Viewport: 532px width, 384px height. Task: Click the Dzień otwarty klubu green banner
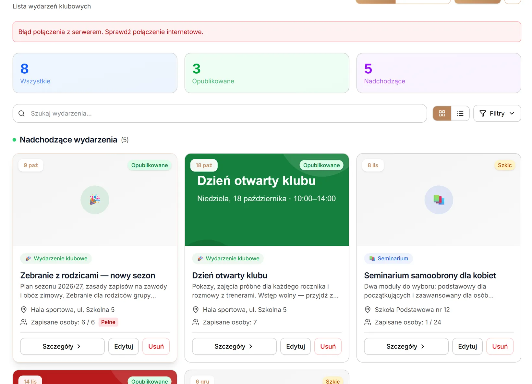[267, 200]
